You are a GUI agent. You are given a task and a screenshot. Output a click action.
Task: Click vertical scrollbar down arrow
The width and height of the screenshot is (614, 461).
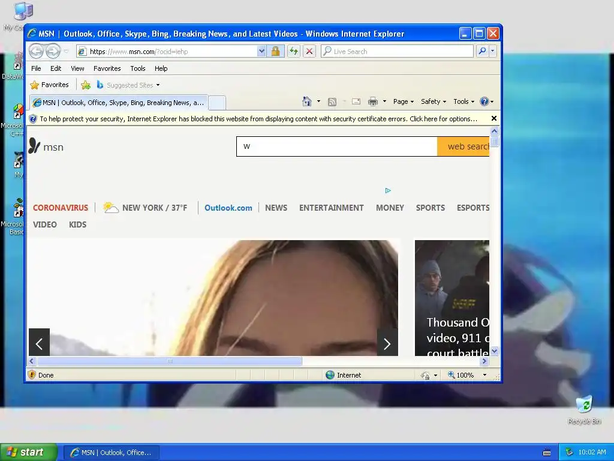pos(494,351)
